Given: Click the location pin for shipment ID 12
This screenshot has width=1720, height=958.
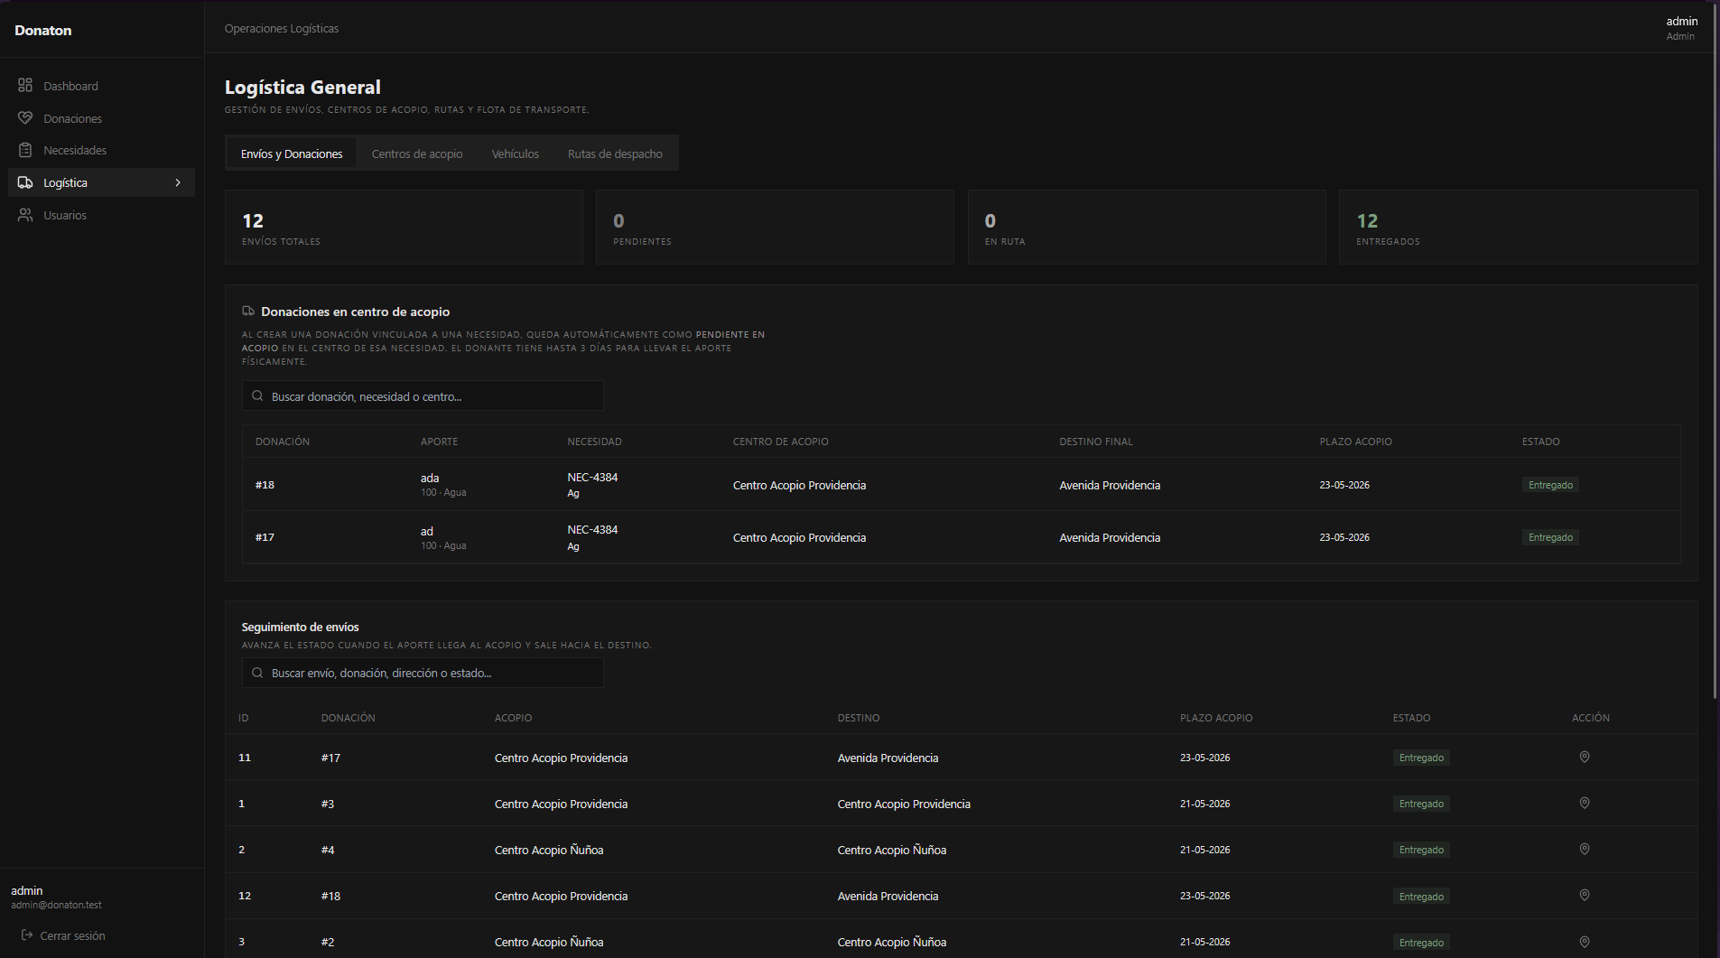Looking at the screenshot, I should coord(1585,896).
